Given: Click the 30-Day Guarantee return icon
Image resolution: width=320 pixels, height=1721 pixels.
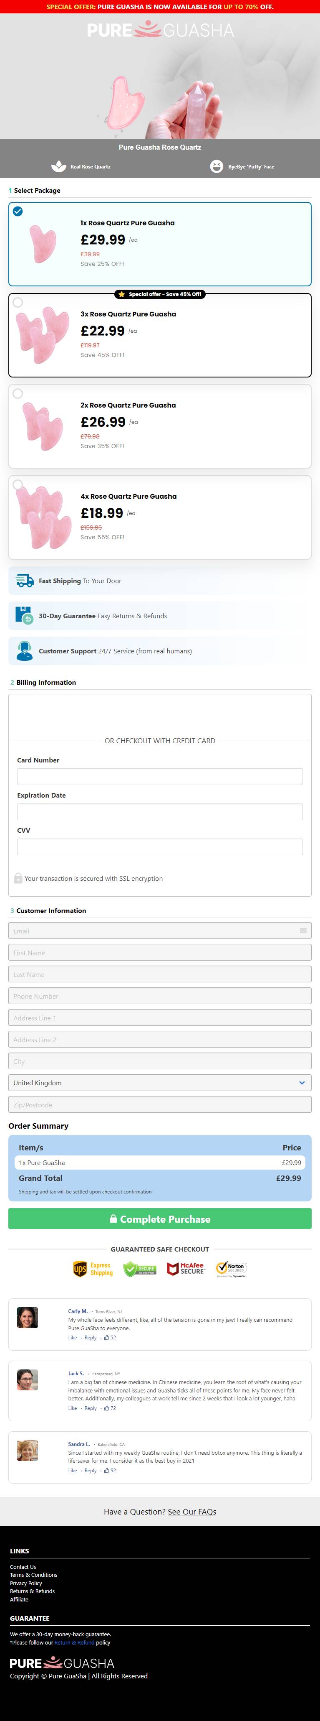Looking at the screenshot, I should pyautogui.click(x=24, y=615).
